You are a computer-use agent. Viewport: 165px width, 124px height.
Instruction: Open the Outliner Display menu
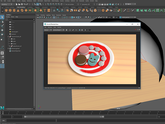pyautogui.click(x=8, y=17)
